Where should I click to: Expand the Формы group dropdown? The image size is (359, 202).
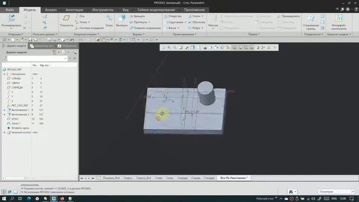(x=139, y=34)
